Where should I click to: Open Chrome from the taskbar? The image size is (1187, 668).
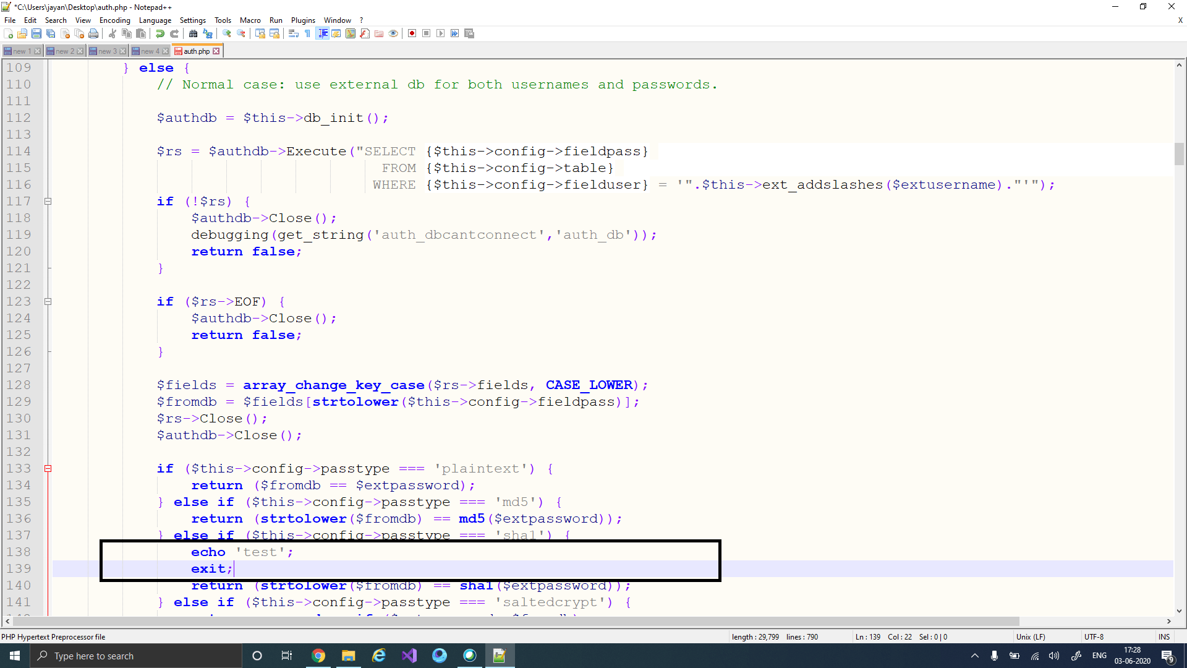click(x=318, y=656)
